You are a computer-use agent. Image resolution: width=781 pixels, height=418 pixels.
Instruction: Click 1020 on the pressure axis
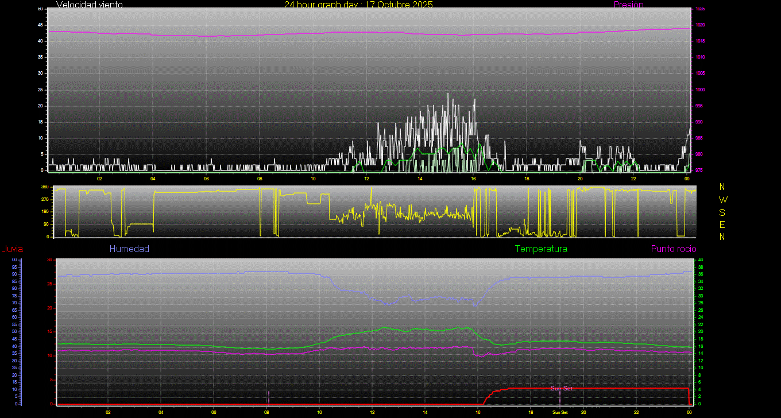pos(701,25)
